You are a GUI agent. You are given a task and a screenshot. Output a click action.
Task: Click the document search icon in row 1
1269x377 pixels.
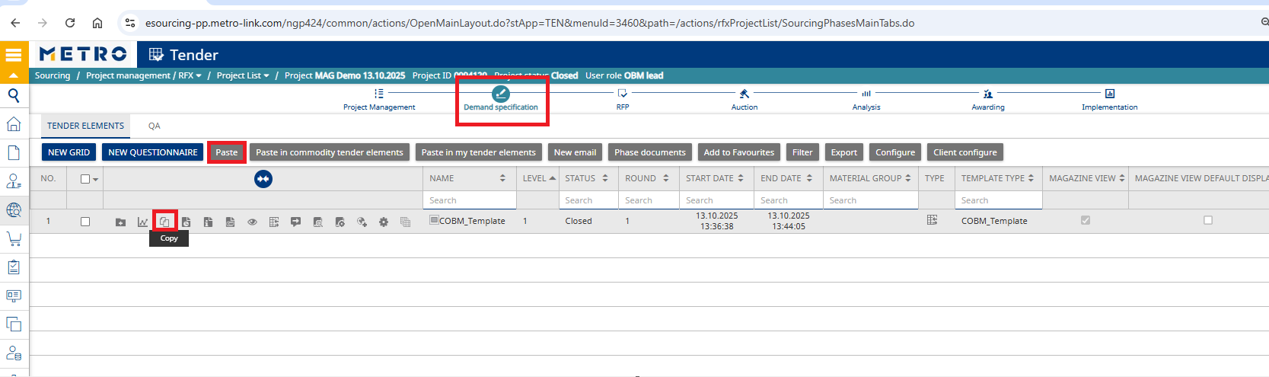coord(317,222)
